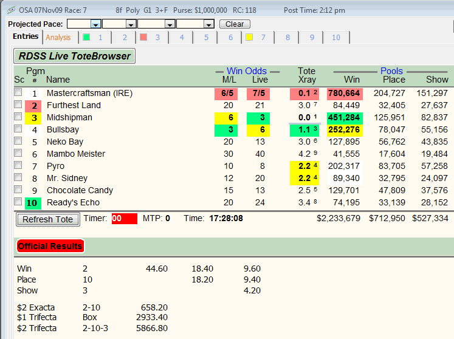The image size is (454, 339).
Task: Click the RDSS Live ToteBrowser header button
Action: pos(74,56)
